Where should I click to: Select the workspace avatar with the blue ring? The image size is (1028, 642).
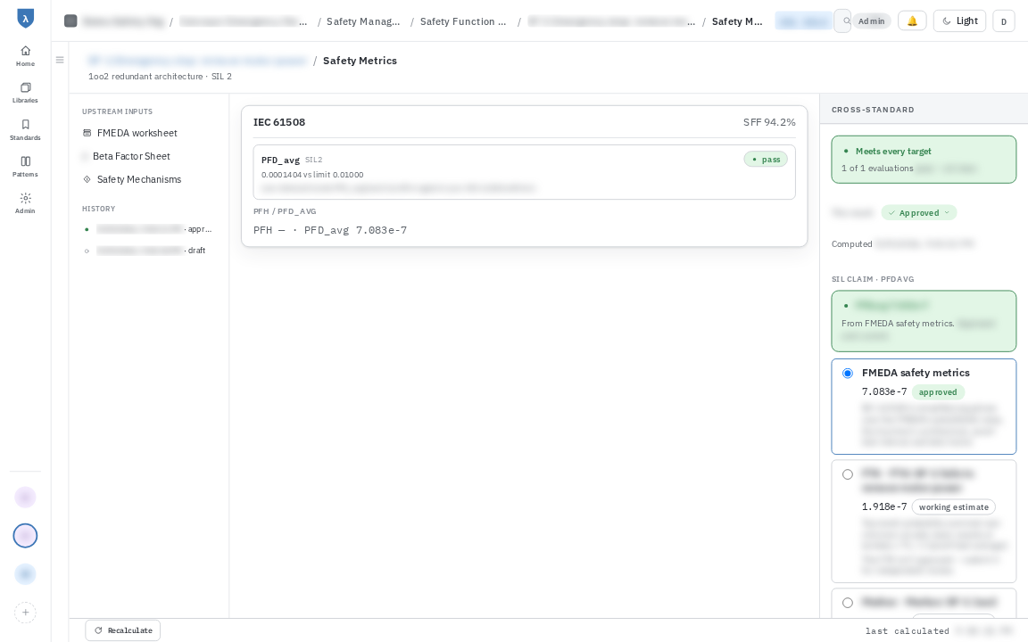[x=26, y=536]
